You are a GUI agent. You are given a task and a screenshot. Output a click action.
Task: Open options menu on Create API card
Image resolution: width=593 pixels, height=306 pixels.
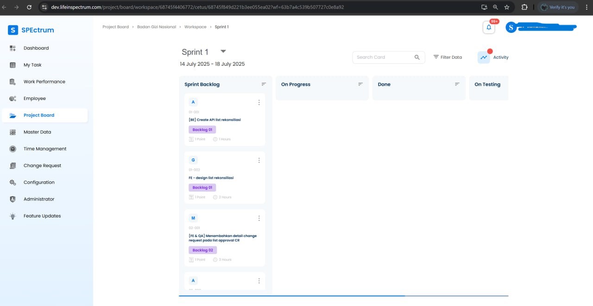(x=259, y=102)
